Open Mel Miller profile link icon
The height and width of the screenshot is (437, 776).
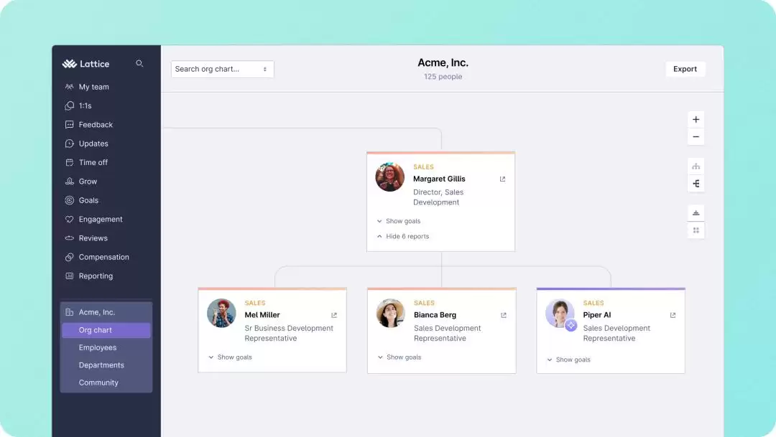[334, 315]
